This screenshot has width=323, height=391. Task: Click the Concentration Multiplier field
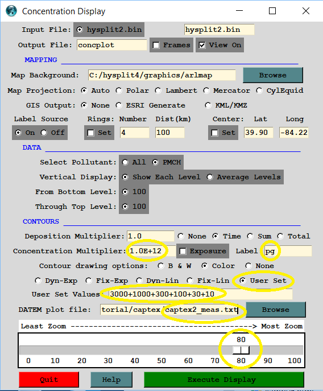(151, 251)
